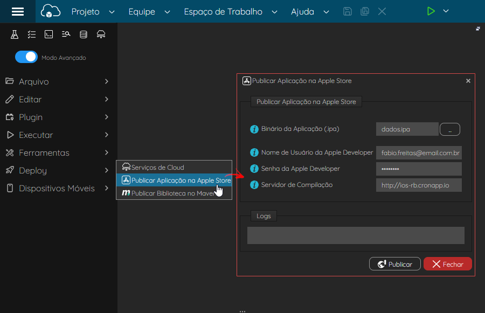This screenshot has width=485, height=313.
Task: Open the terminal console icon
Action: pos(49,34)
